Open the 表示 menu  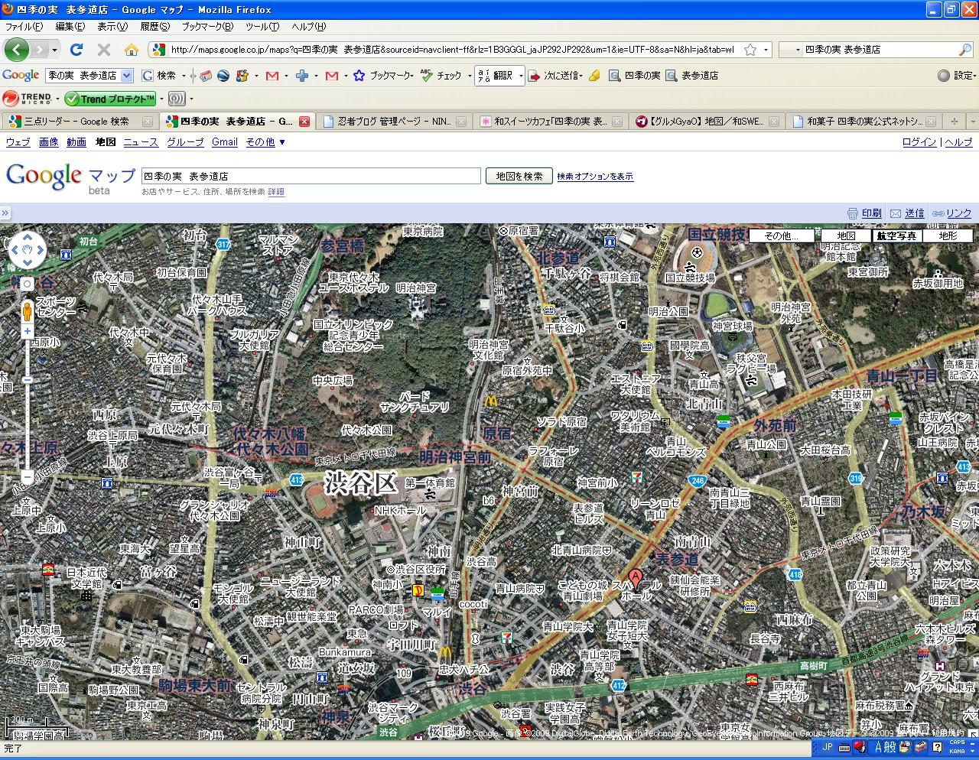tap(112, 27)
